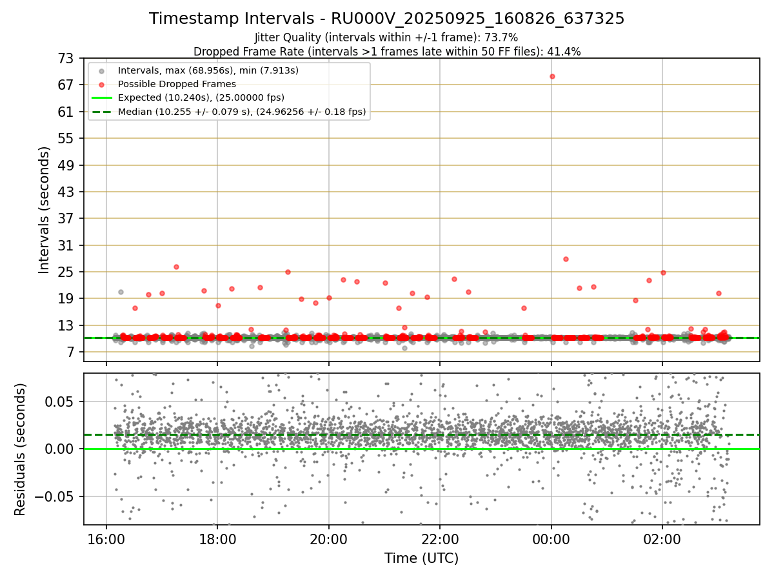The height and width of the screenshot is (581, 774).
Task: Click the red dropped-frame point near 28 seconds after 00:00
Action: [566, 259]
